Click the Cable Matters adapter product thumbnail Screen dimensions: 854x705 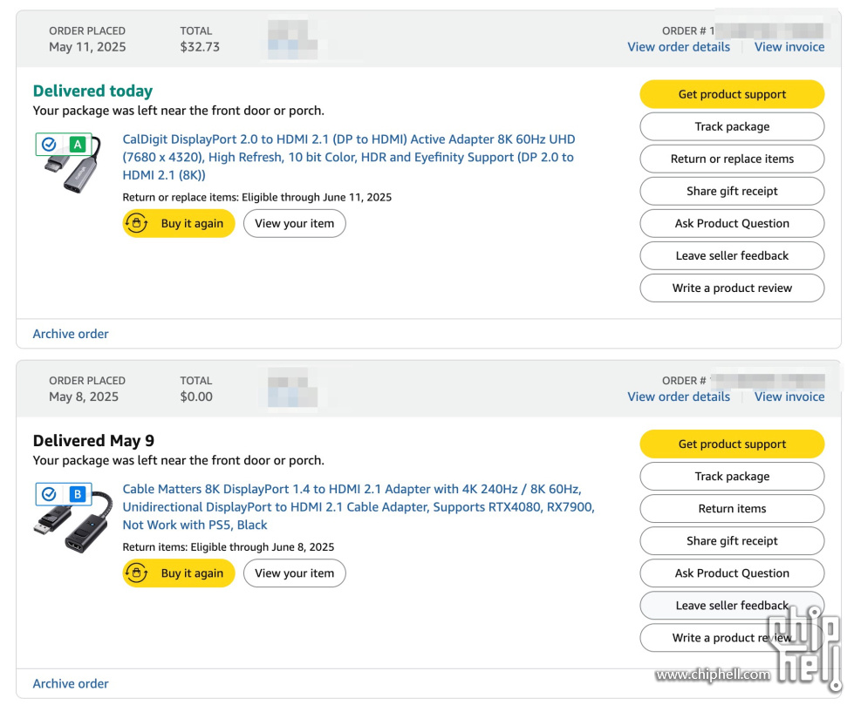(x=73, y=518)
